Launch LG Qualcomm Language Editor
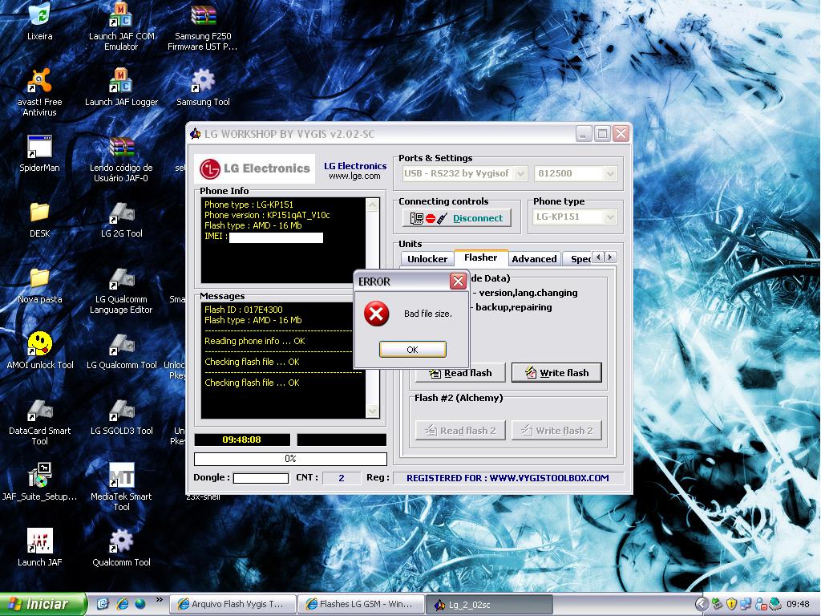 [121, 278]
